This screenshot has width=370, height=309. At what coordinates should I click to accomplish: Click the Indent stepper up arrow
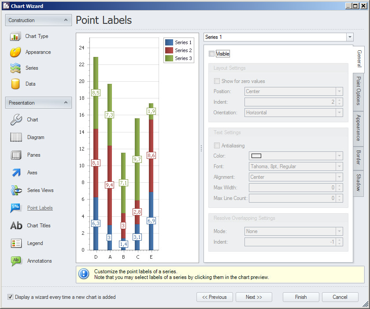(x=340, y=100)
